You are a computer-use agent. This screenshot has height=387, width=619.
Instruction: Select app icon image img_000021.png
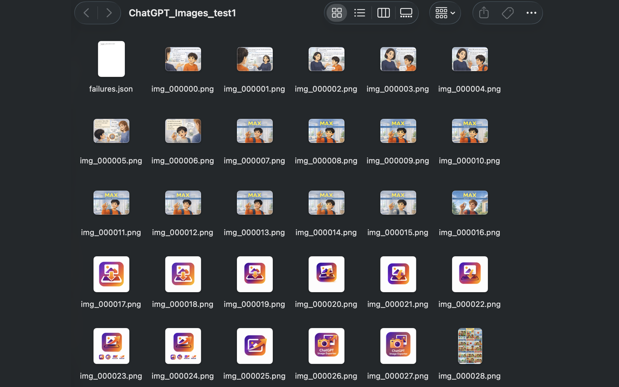tap(398, 274)
